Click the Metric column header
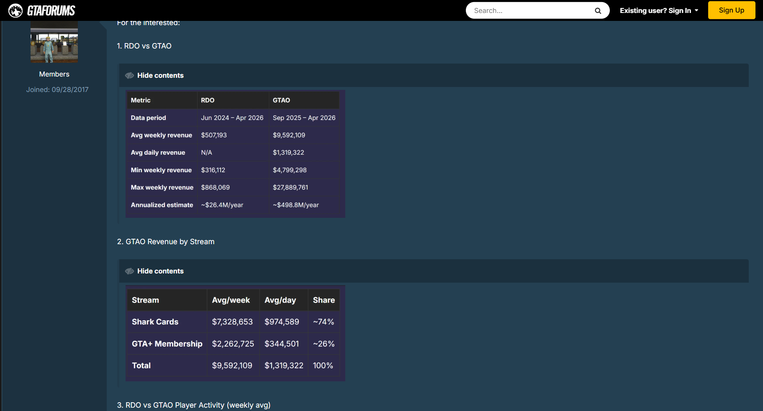This screenshot has height=411, width=763. [x=141, y=100]
